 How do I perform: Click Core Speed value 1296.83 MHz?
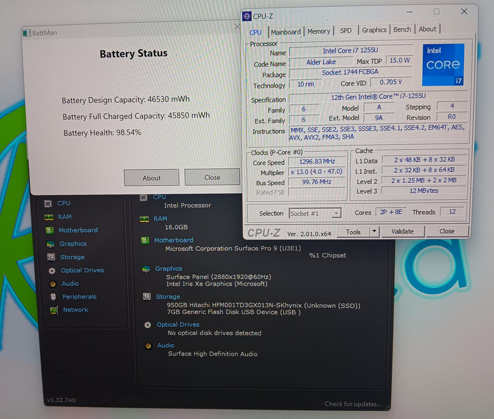coord(316,162)
